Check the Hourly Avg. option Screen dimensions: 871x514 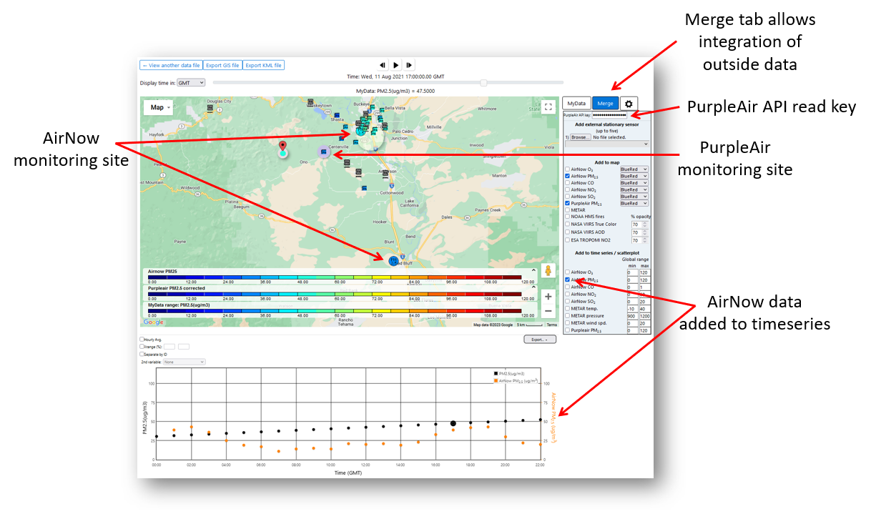tap(142, 339)
